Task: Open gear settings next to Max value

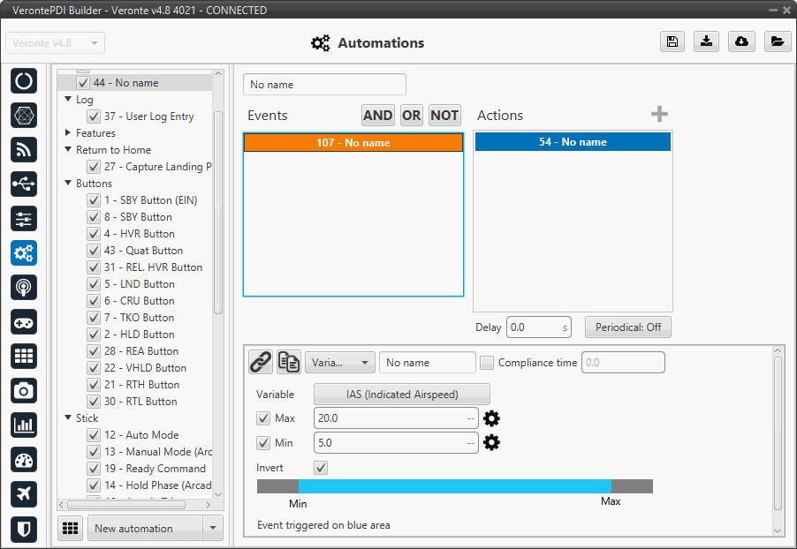Action: pos(491,418)
